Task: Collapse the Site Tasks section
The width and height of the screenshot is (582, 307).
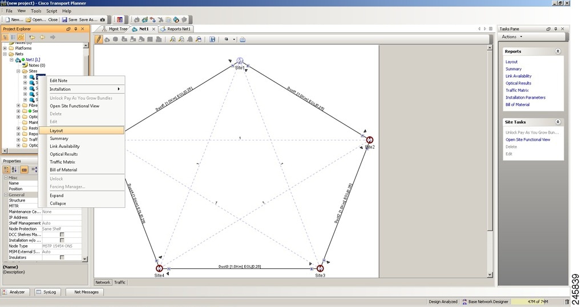Action: click(x=557, y=122)
